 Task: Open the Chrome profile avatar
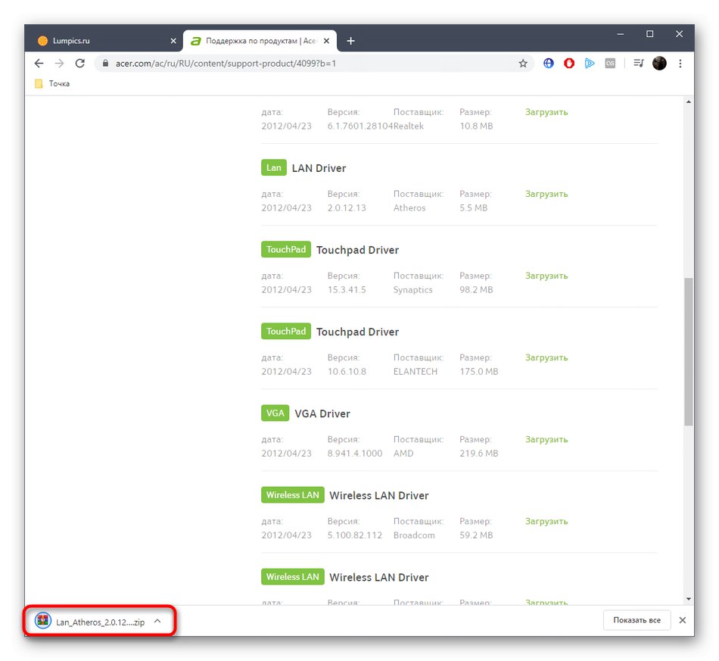coord(659,64)
